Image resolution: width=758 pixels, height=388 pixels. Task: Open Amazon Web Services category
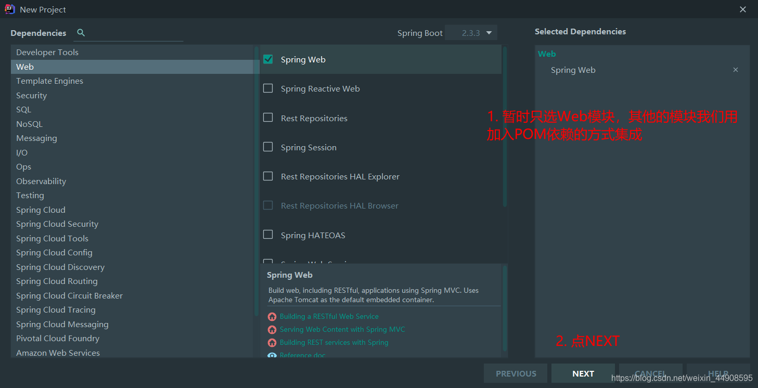(x=133, y=353)
